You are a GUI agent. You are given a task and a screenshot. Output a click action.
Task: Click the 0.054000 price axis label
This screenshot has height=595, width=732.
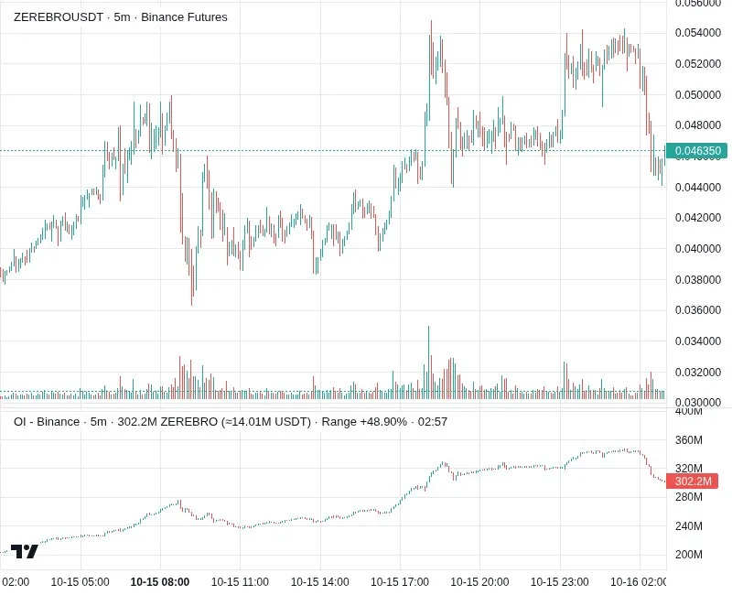[697, 33]
